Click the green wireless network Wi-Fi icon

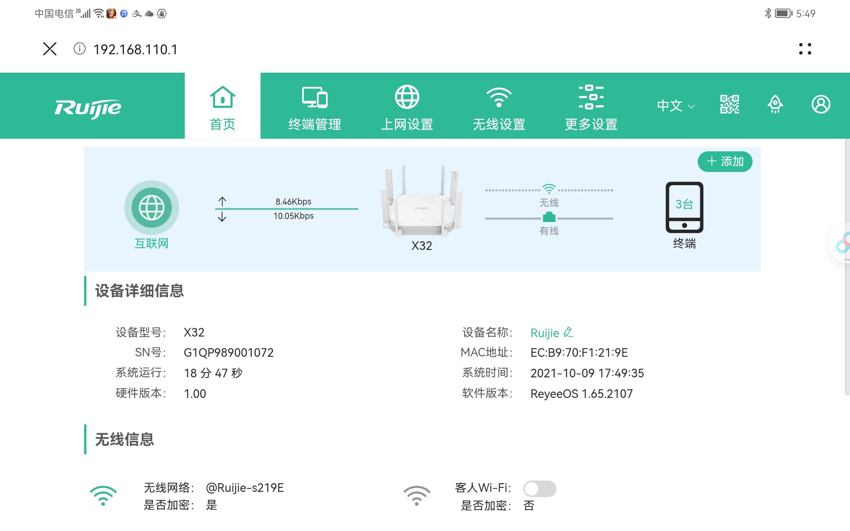pyautogui.click(x=103, y=495)
